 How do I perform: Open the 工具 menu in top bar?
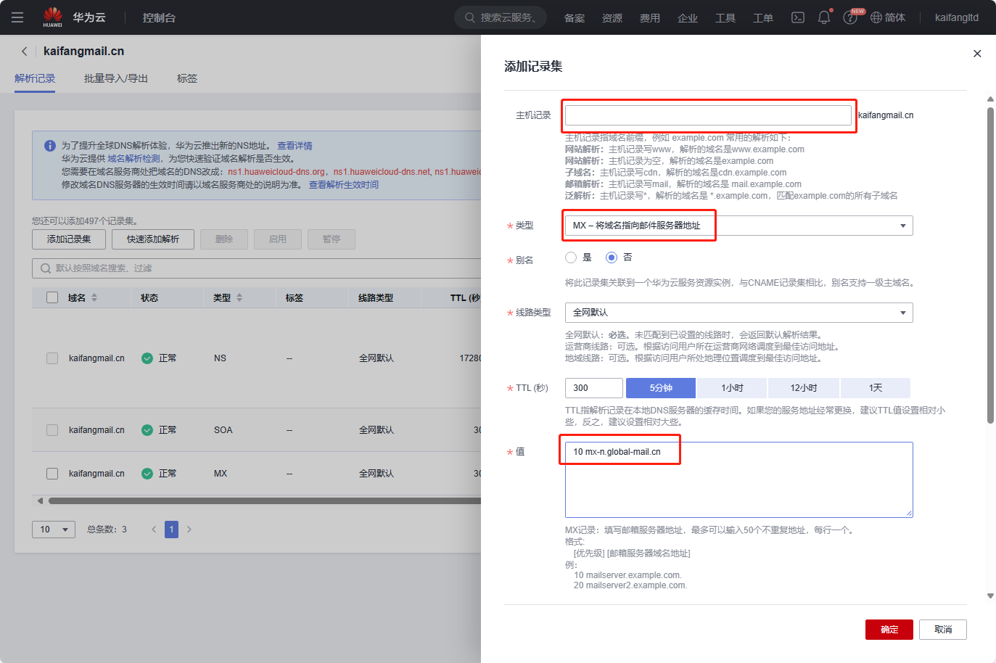pos(725,18)
